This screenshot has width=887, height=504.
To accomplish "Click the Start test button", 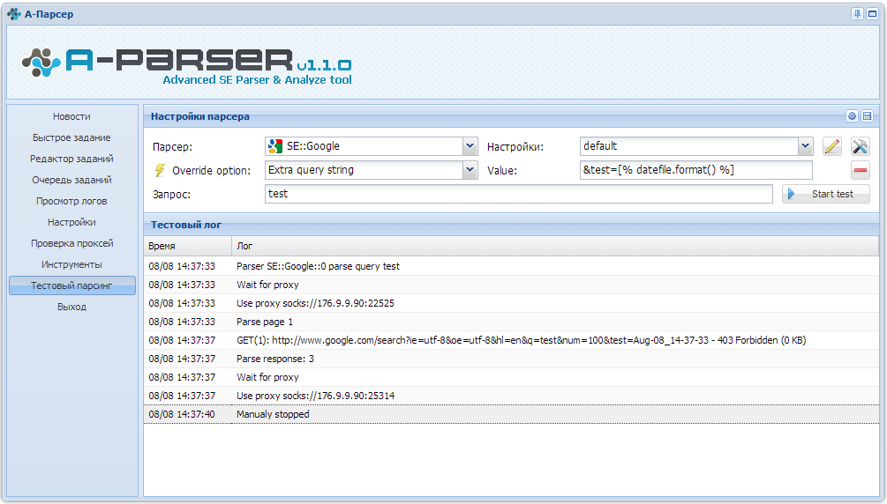I will (x=826, y=194).
